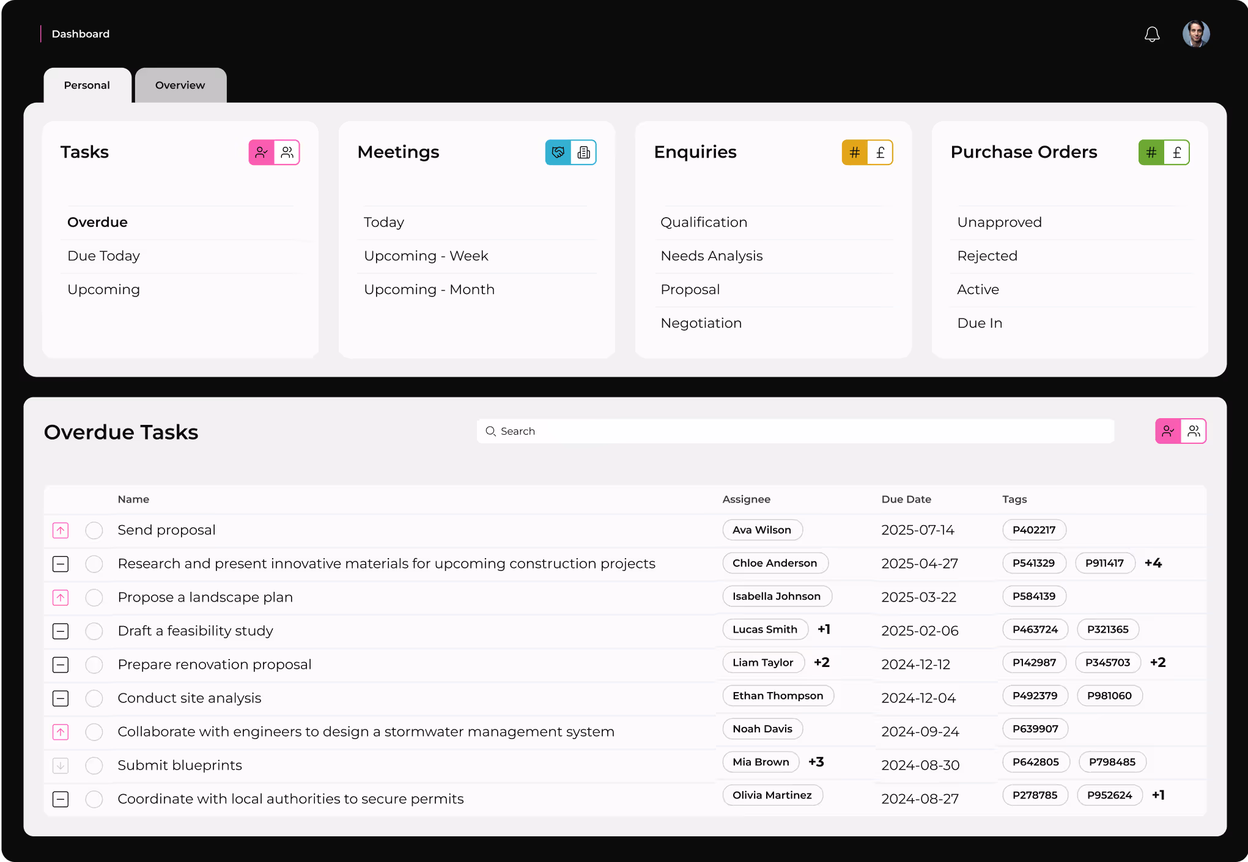The image size is (1248, 862).
Task: Mark Send proposal task as complete
Action: click(x=94, y=530)
